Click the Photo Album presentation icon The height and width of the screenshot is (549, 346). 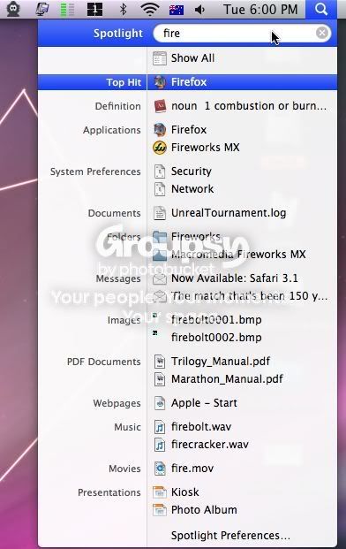tap(160, 510)
